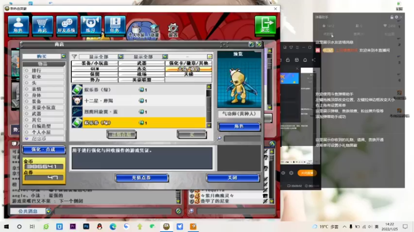
Task: Click the preview search input field
Action: coord(242,139)
